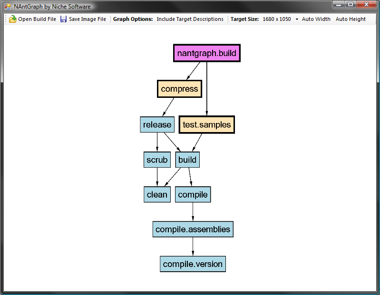The width and height of the screenshot is (380, 295).
Task: Open the Target Size dropdown arrow
Action: pyautogui.click(x=297, y=19)
